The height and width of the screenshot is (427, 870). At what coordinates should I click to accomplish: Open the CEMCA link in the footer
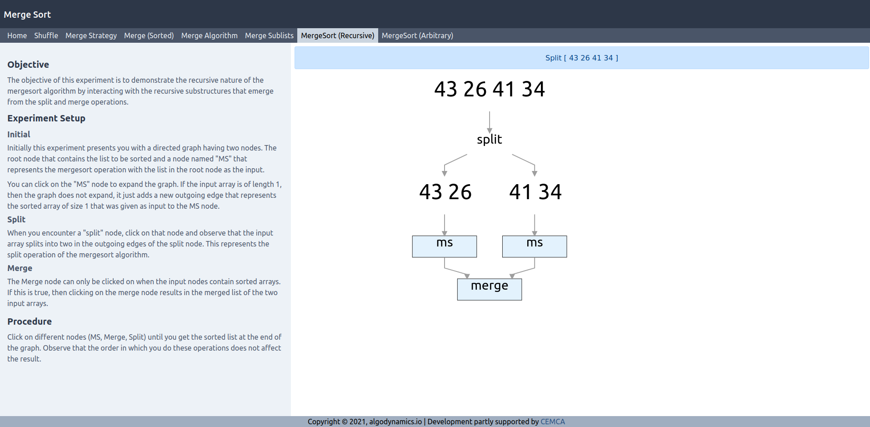point(552,422)
